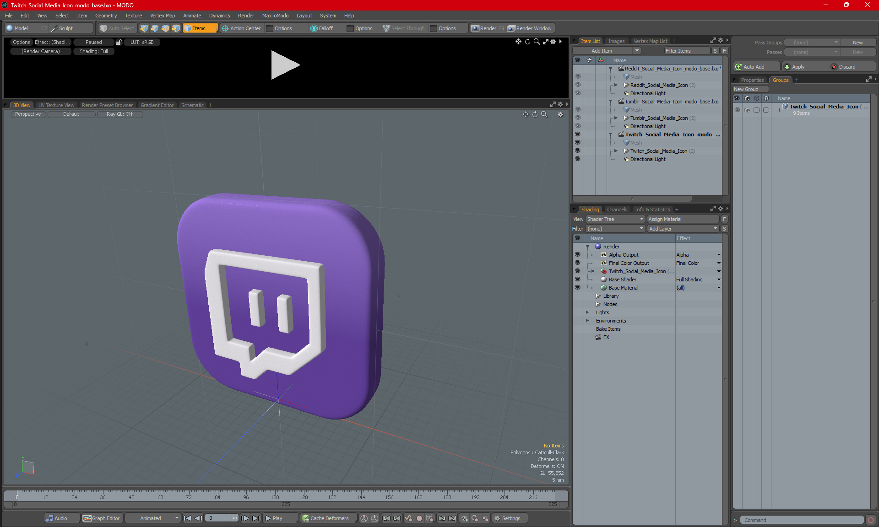Click 3D viewport rotate view icon
Viewport: 879px width, 527px height.
coord(535,114)
